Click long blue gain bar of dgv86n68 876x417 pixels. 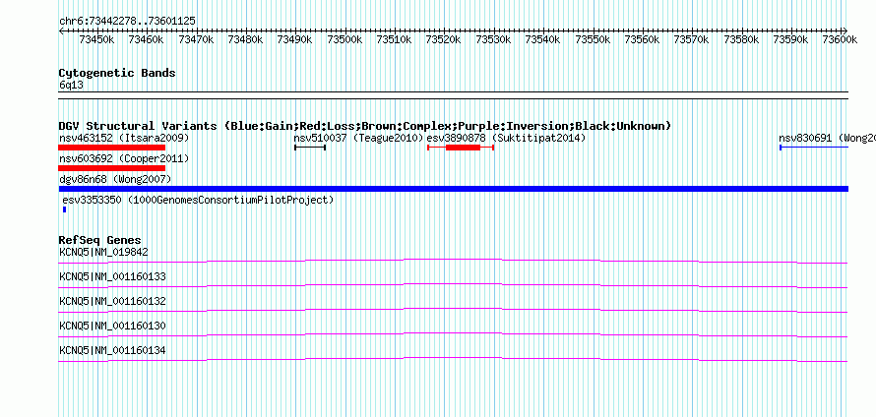453,189
